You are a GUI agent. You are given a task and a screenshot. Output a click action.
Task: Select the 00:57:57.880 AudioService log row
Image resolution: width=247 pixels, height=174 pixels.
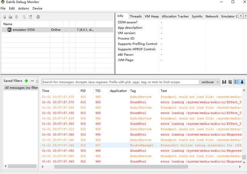point(142,107)
